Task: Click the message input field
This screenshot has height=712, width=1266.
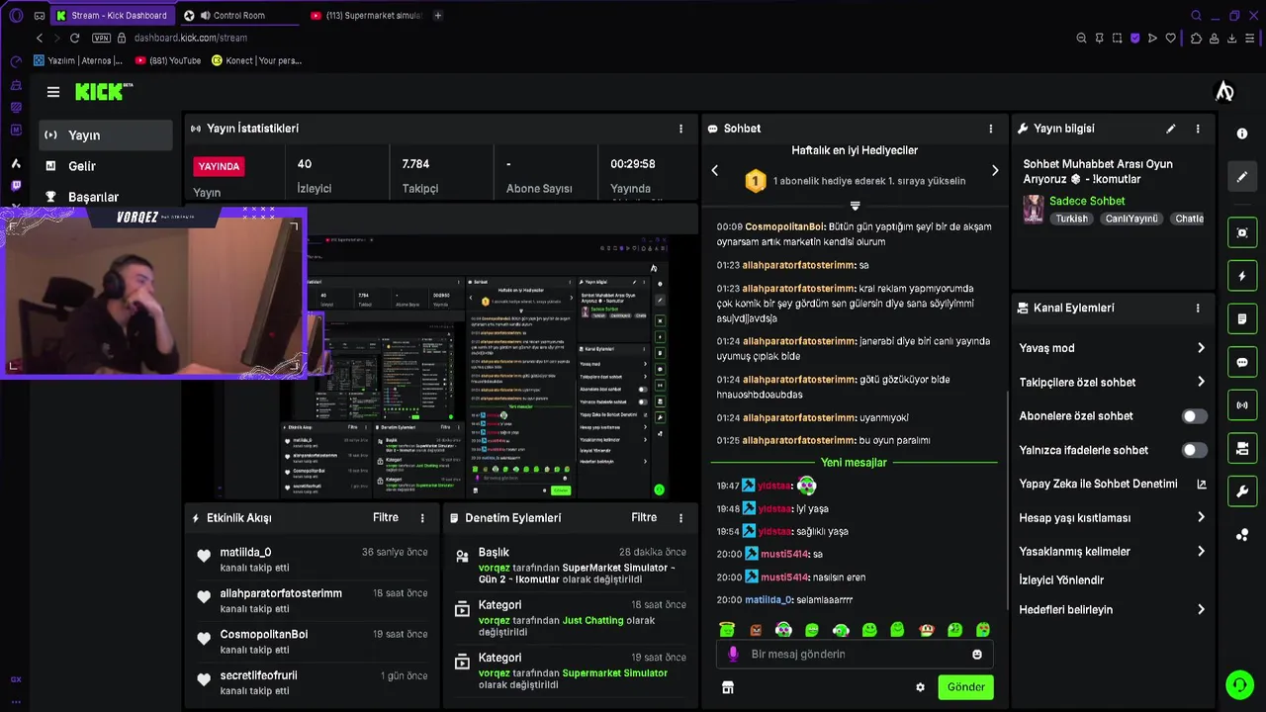Action: [x=854, y=654]
